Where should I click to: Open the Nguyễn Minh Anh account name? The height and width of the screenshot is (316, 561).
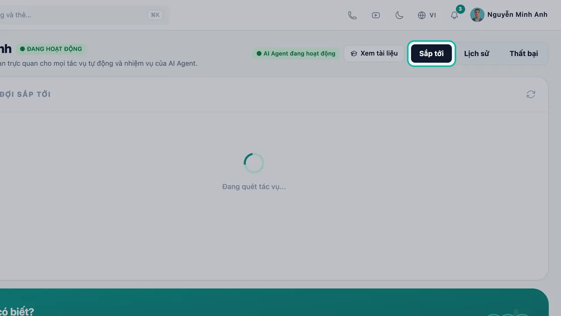coord(518,14)
